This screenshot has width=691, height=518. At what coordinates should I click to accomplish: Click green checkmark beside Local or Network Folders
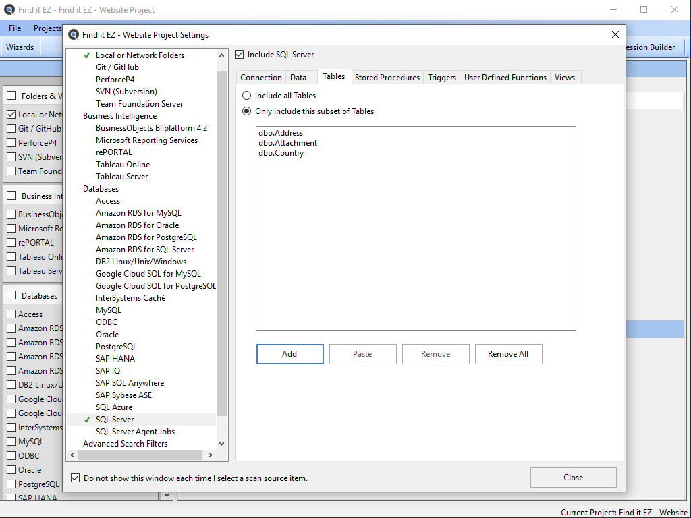pyautogui.click(x=86, y=55)
